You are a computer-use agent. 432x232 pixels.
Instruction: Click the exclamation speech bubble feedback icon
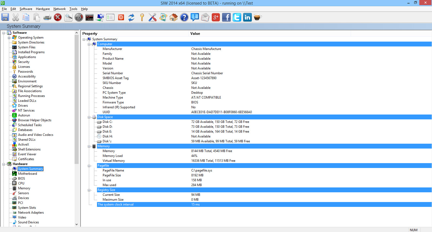click(195, 17)
